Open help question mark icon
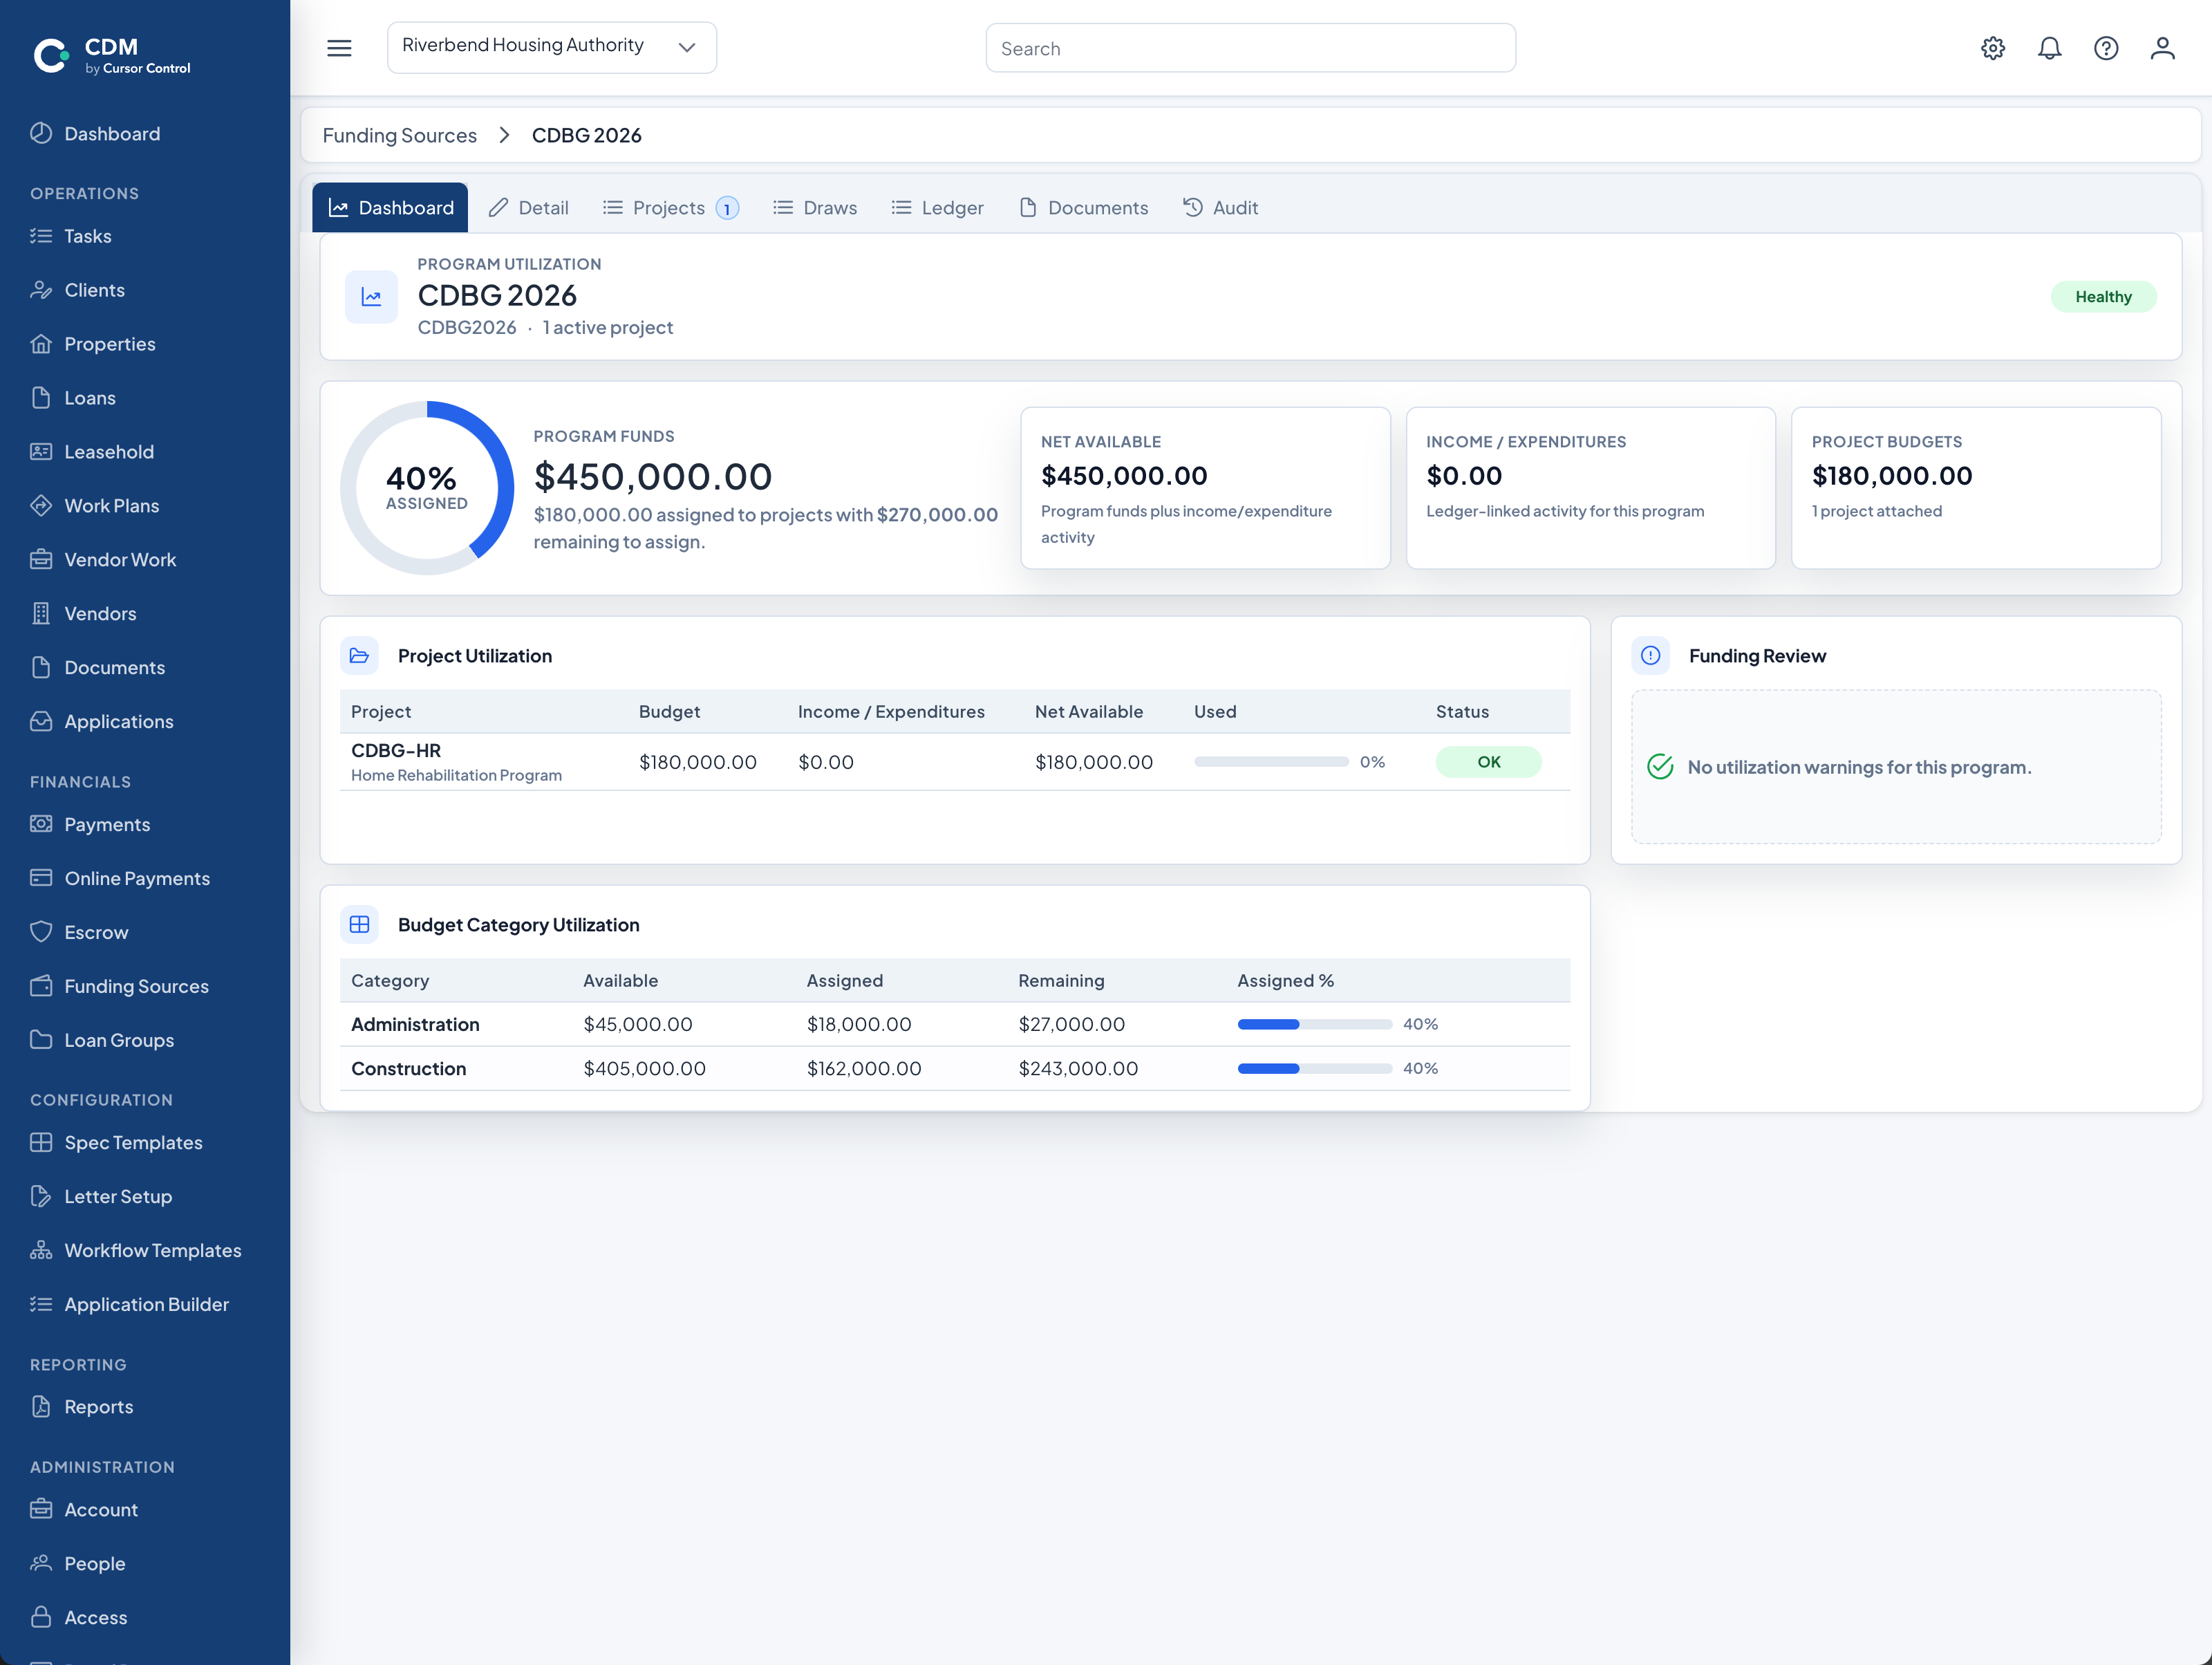This screenshot has width=2212, height=1665. [x=2106, y=48]
